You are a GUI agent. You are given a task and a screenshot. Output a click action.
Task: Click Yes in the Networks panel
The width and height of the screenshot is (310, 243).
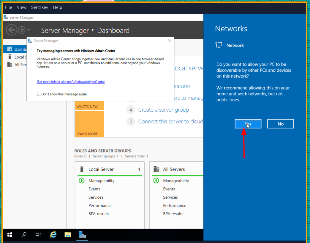coord(248,124)
